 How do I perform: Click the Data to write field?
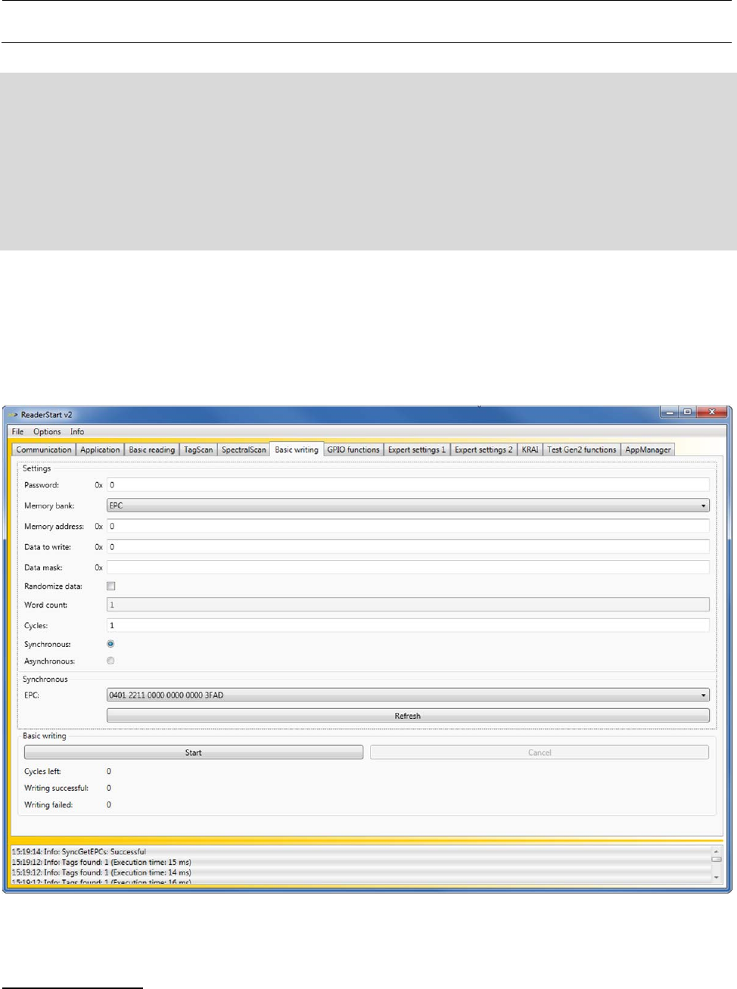coord(408,546)
